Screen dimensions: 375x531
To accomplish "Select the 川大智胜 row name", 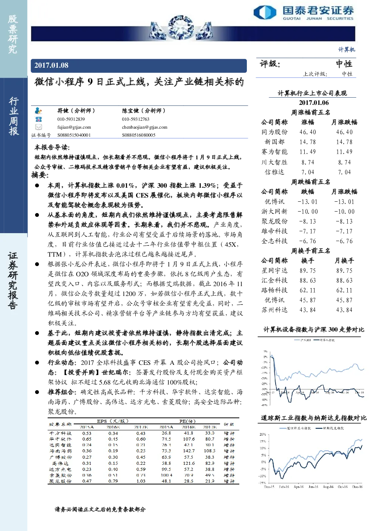I will (274, 162).
